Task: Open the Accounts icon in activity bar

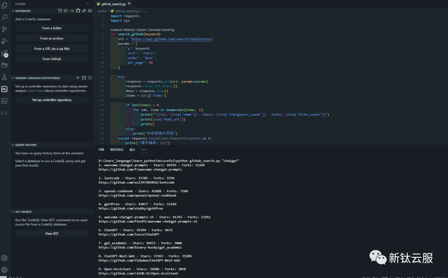Action: [5, 258]
